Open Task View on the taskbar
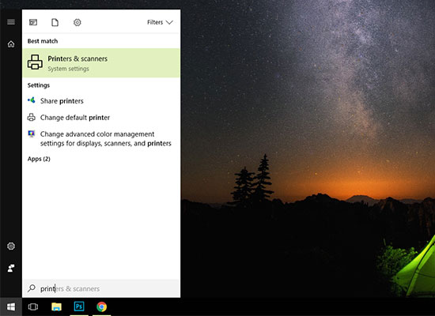435x316 pixels. click(33, 307)
